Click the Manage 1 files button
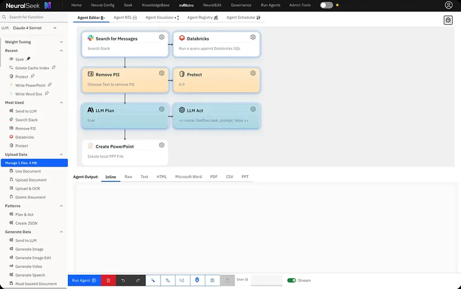 pos(34,163)
